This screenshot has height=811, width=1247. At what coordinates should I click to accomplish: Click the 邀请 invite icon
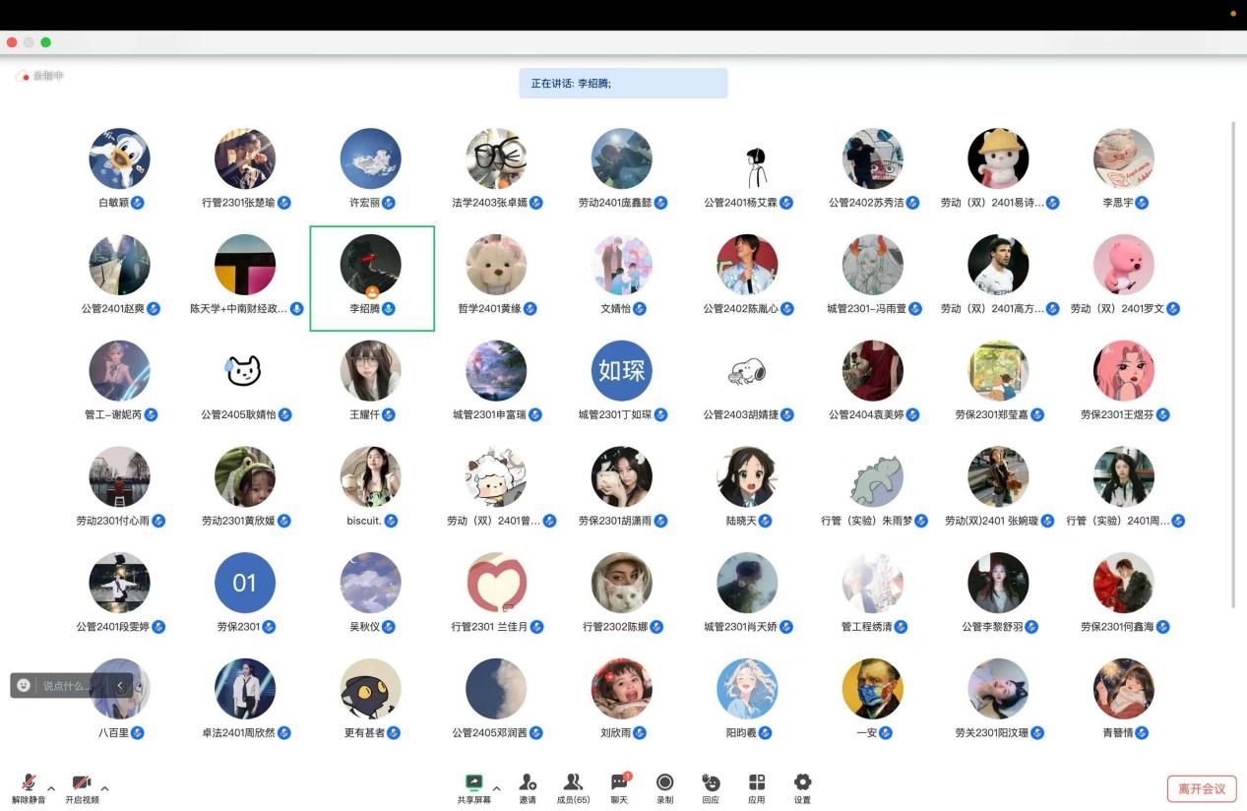click(528, 783)
